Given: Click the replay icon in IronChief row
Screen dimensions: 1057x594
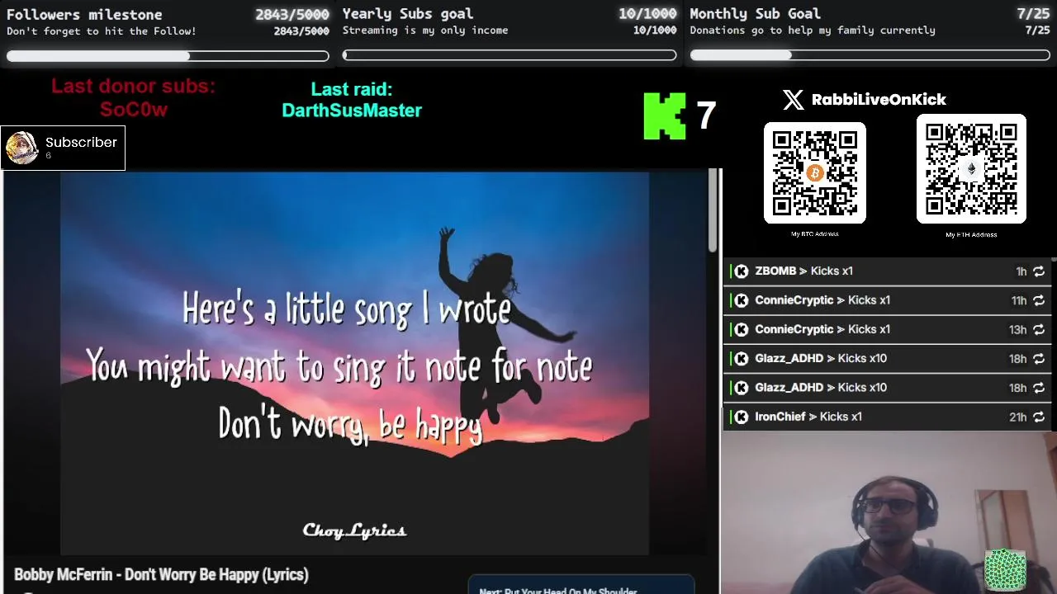Looking at the screenshot, I should click(x=1039, y=417).
